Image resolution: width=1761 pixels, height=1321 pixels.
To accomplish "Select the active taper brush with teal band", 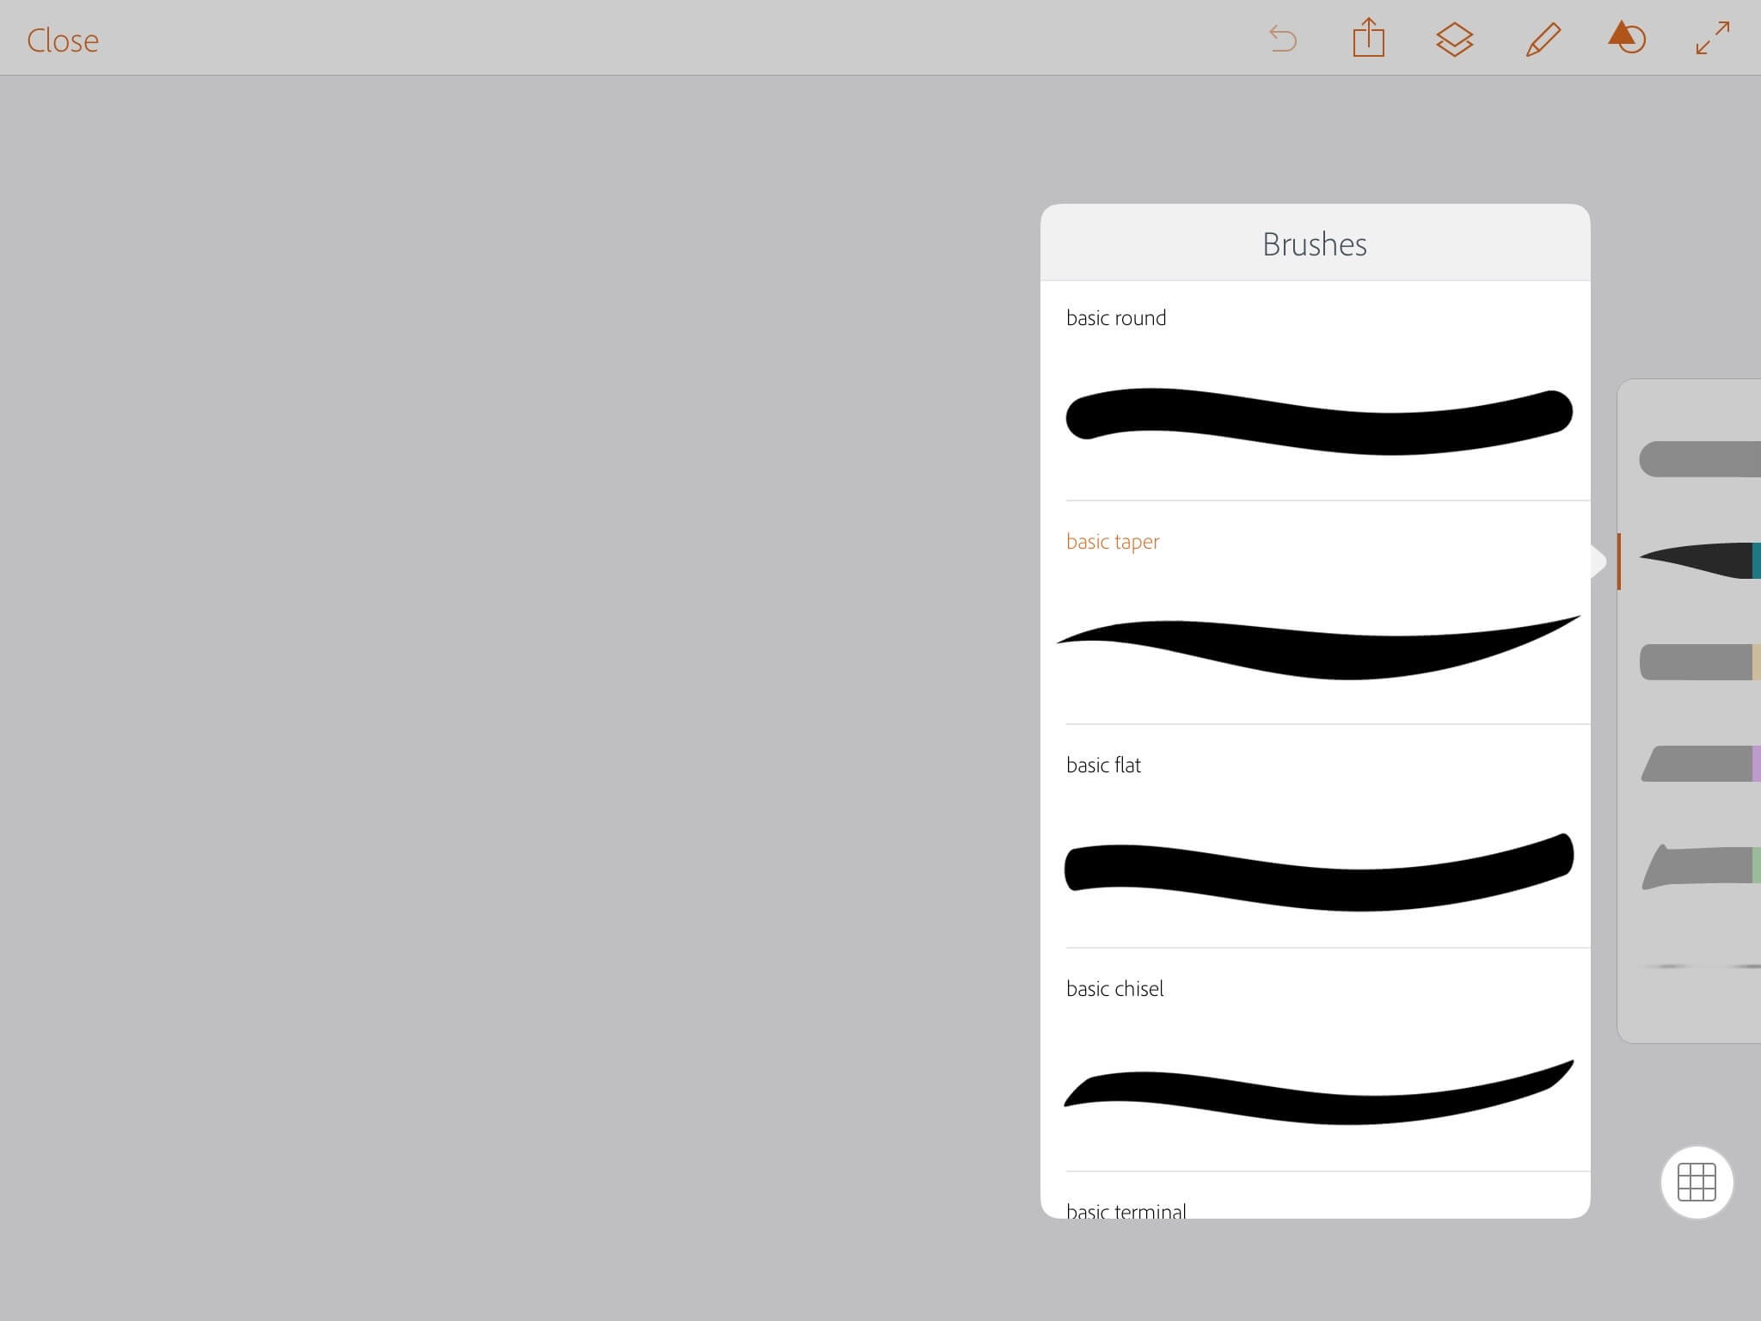I will click(x=1700, y=560).
